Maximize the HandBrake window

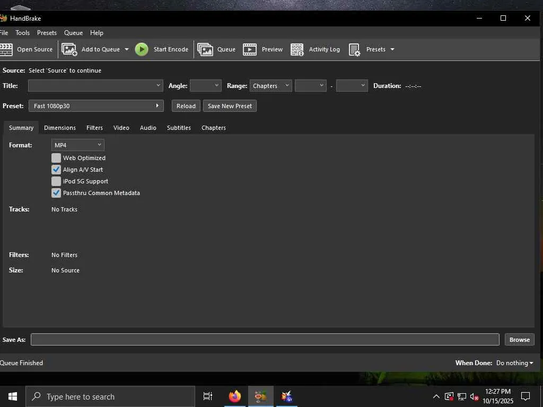coord(503,19)
